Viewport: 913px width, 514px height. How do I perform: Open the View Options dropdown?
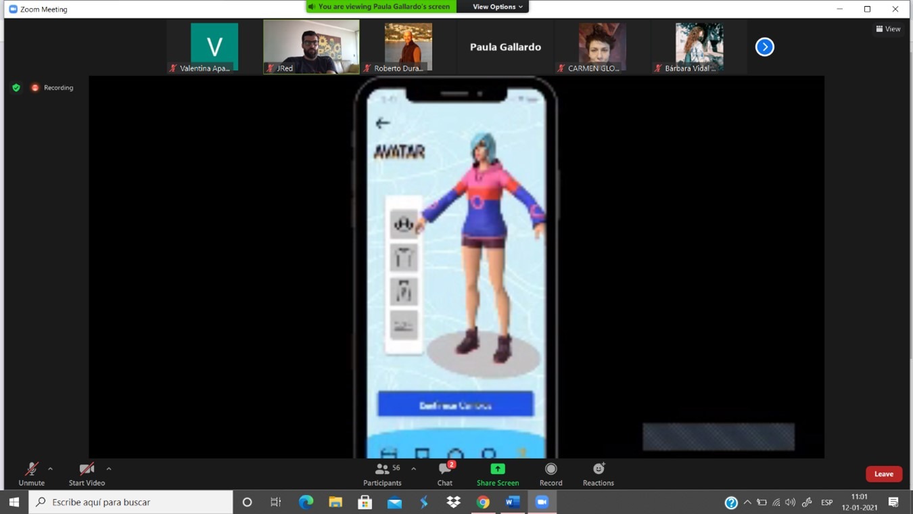(x=497, y=7)
